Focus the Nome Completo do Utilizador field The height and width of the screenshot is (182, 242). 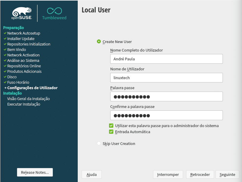click(166, 59)
